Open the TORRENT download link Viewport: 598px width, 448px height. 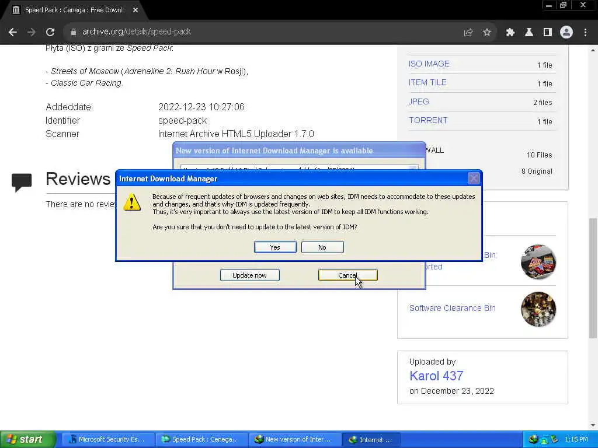point(428,120)
